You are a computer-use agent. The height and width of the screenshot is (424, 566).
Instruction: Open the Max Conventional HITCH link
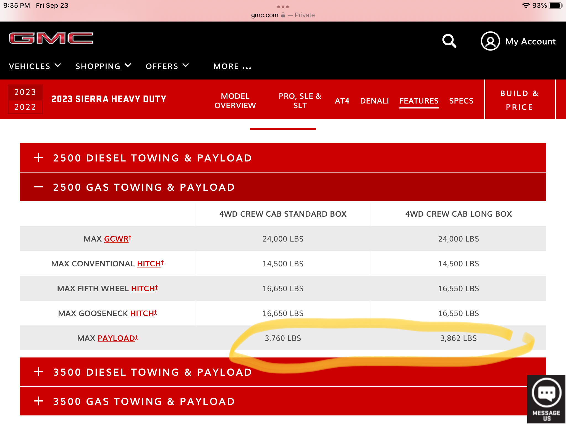[x=150, y=264]
